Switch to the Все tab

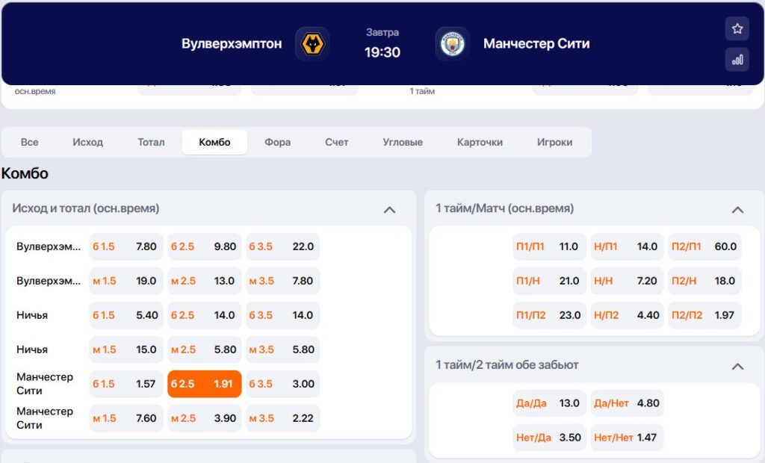click(29, 142)
